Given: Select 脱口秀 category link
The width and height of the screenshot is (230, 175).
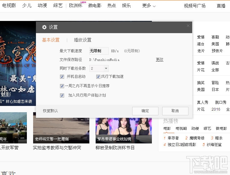Looking at the screenshot, I should click(x=221, y=102).
